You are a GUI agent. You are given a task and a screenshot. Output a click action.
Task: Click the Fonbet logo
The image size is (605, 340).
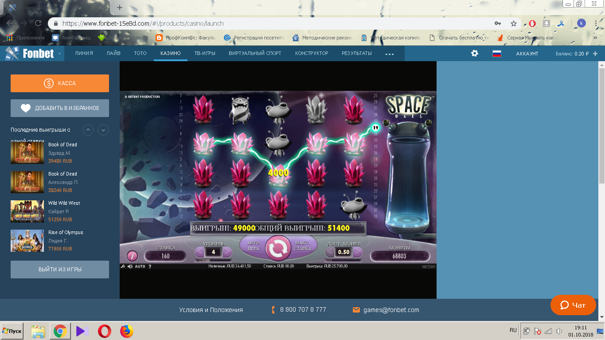click(x=30, y=54)
